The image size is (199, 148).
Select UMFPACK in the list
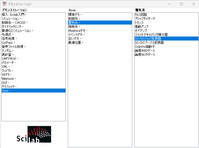click(34, 59)
